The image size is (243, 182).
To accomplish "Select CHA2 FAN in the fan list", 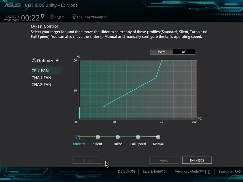I will point(42,85).
